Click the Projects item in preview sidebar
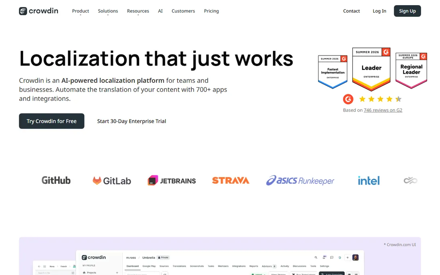The image size is (440, 275). 92,273
